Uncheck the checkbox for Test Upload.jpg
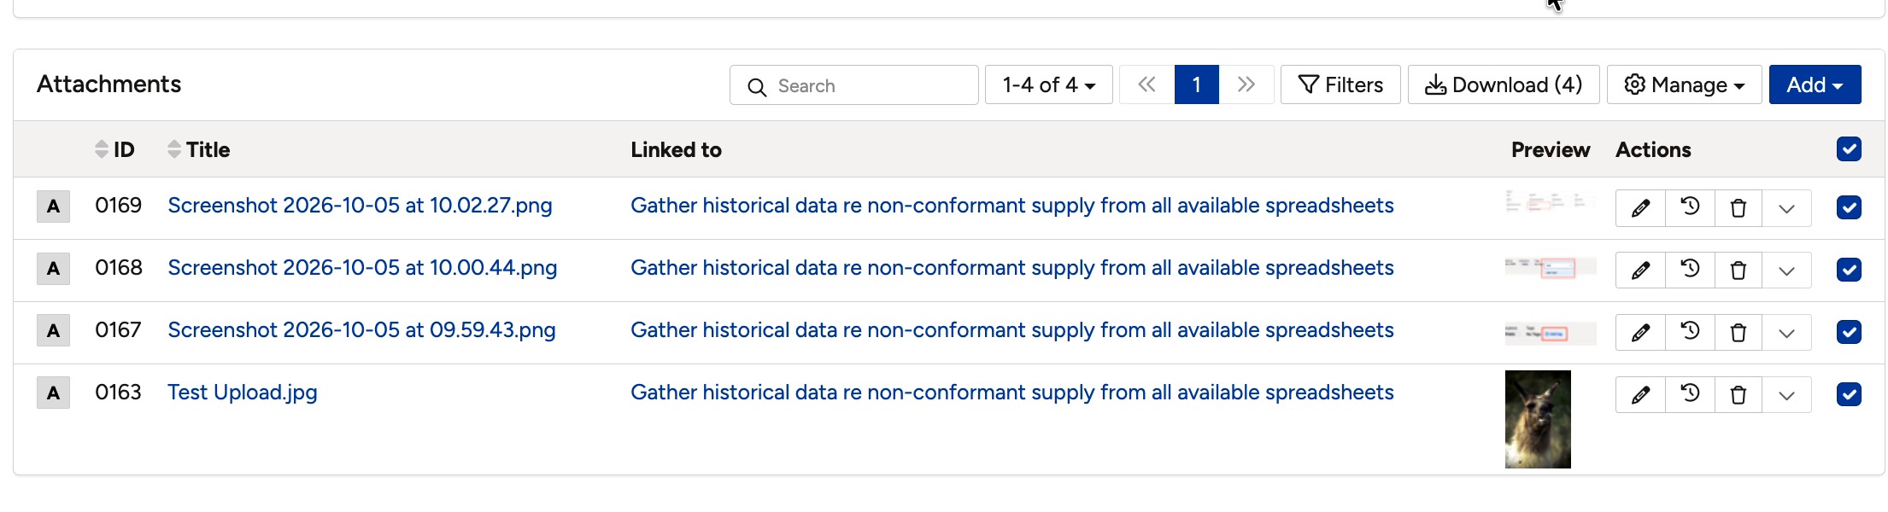This screenshot has width=1888, height=512. [x=1849, y=394]
